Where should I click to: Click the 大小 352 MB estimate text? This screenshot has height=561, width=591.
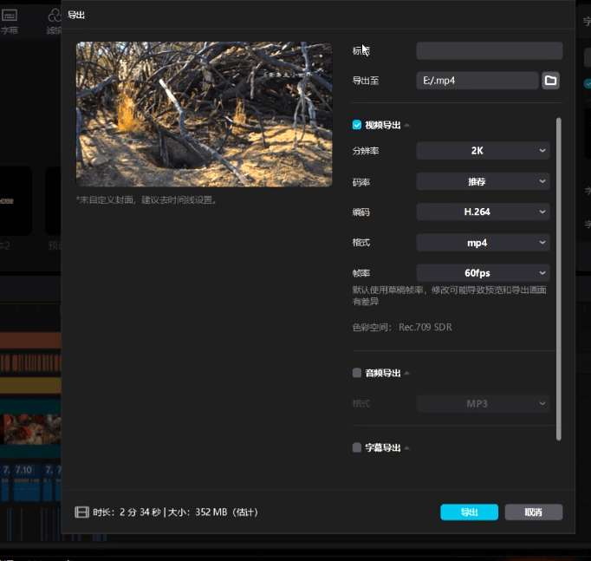click(x=212, y=512)
